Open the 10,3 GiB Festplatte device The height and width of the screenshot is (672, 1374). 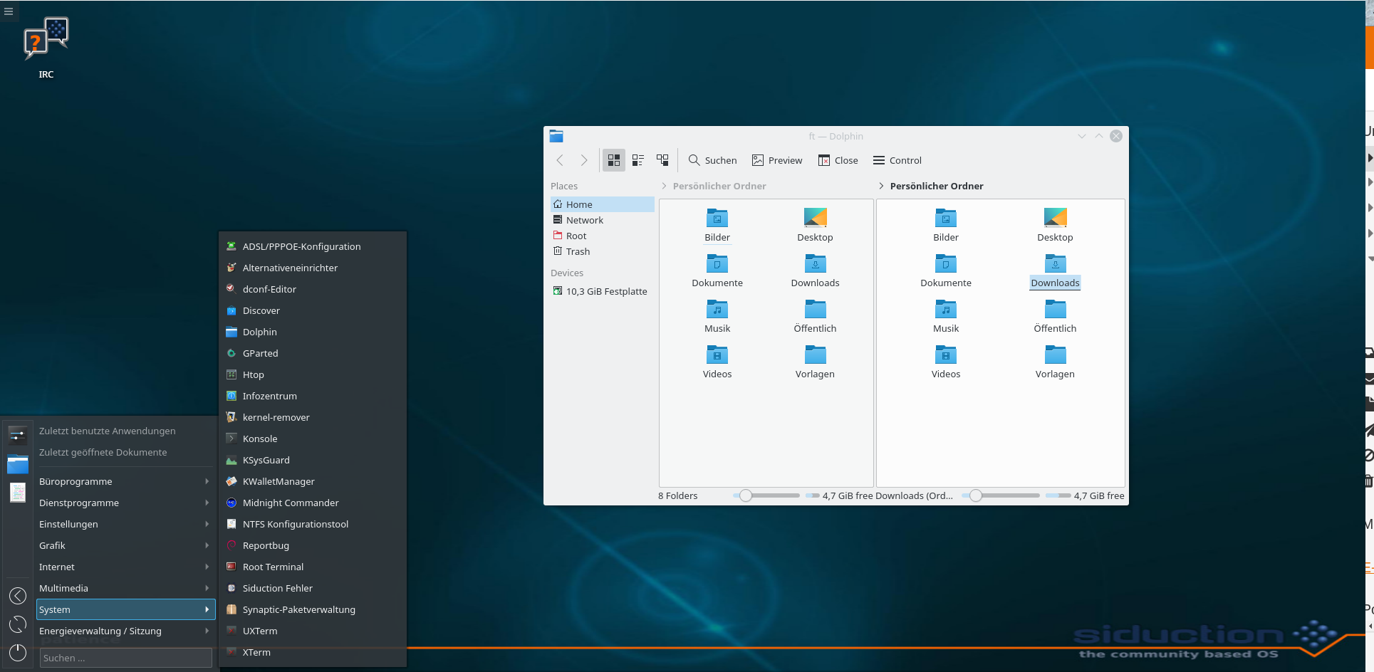[602, 291]
